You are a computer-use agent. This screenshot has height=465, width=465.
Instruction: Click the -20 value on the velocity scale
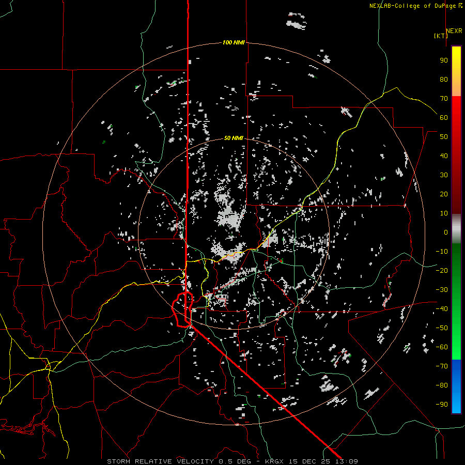pos(442,271)
